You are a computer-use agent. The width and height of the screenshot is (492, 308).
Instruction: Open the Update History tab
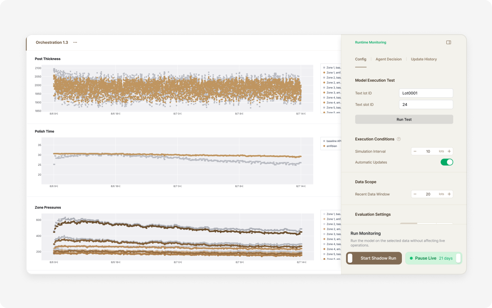click(x=424, y=59)
